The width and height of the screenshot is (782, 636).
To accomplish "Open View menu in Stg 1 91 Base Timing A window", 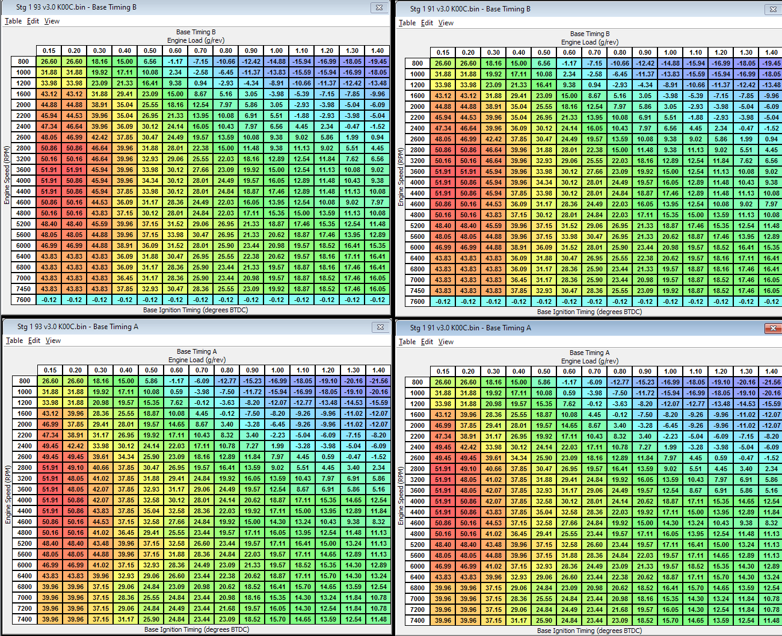I will click(x=446, y=342).
